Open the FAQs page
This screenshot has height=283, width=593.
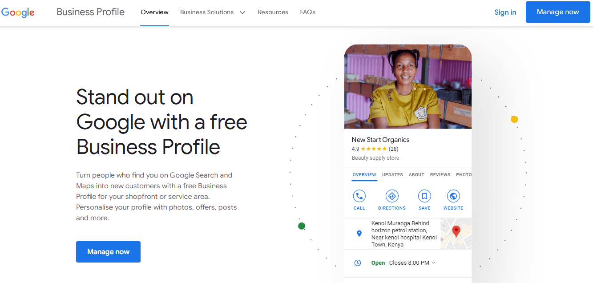tap(307, 12)
